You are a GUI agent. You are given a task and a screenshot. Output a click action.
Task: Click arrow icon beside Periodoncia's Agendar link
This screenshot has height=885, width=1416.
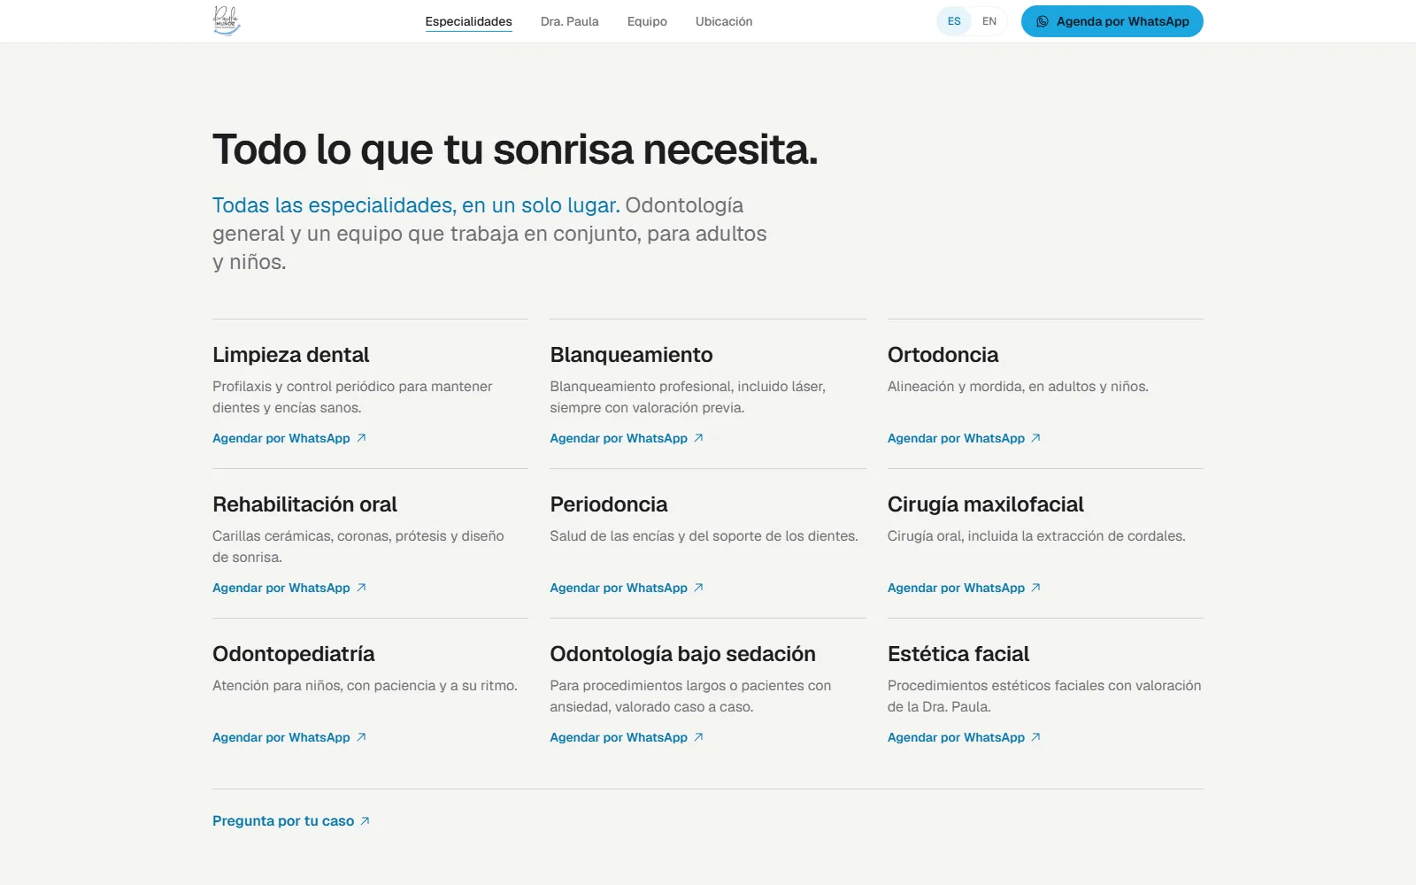click(698, 588)
